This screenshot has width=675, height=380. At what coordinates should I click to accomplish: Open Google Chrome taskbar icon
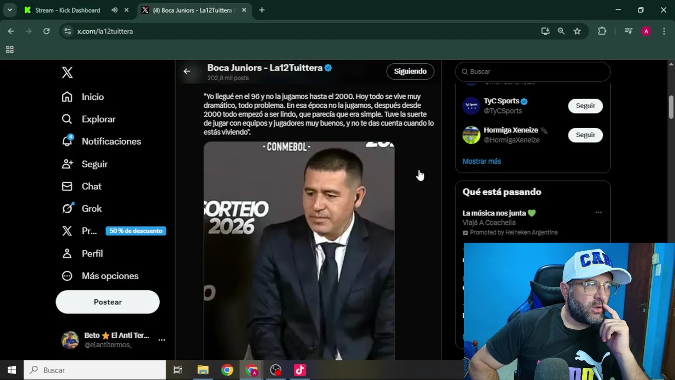[x=227, y=370]
